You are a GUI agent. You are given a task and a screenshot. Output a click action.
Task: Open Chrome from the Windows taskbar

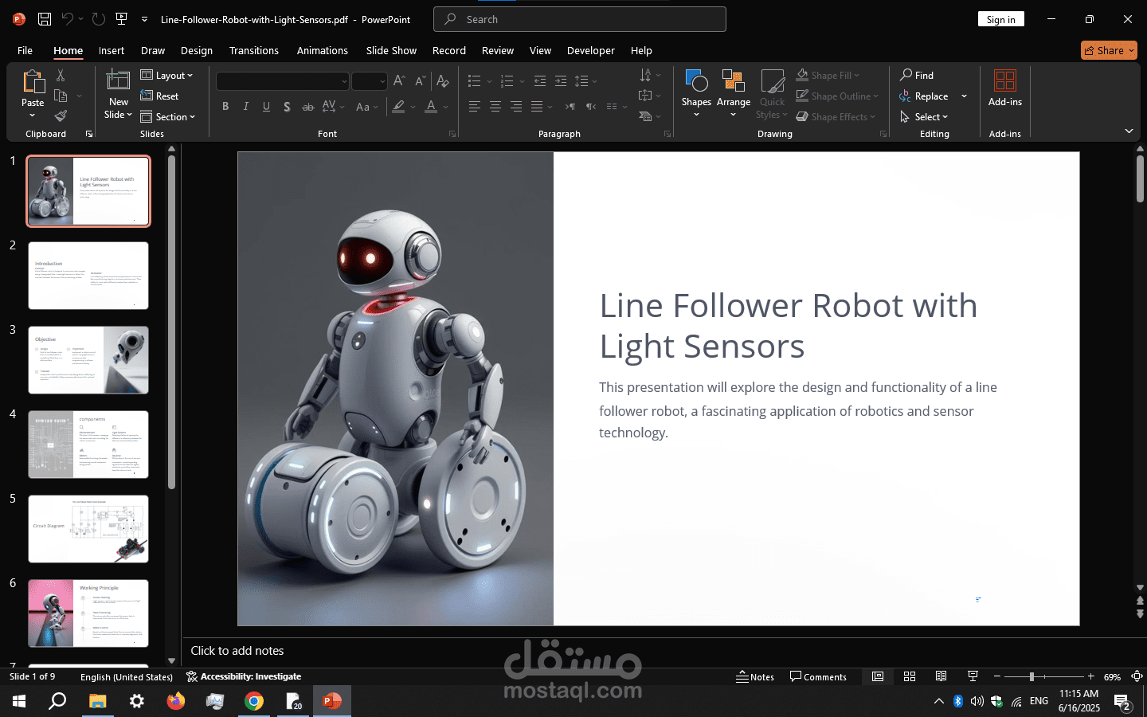(x=254, y=701)
